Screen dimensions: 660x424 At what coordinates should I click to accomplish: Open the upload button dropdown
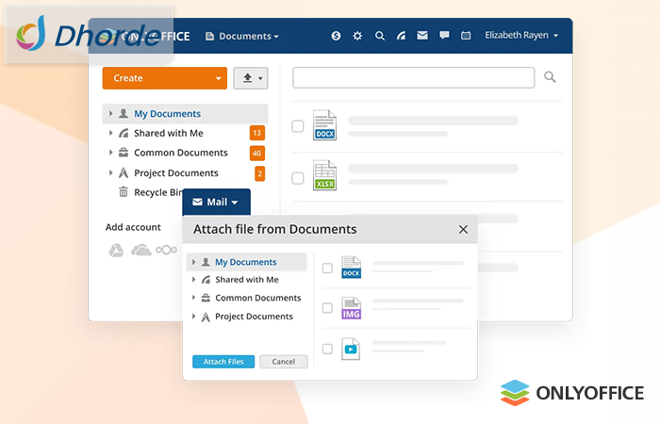pos(250,78)
